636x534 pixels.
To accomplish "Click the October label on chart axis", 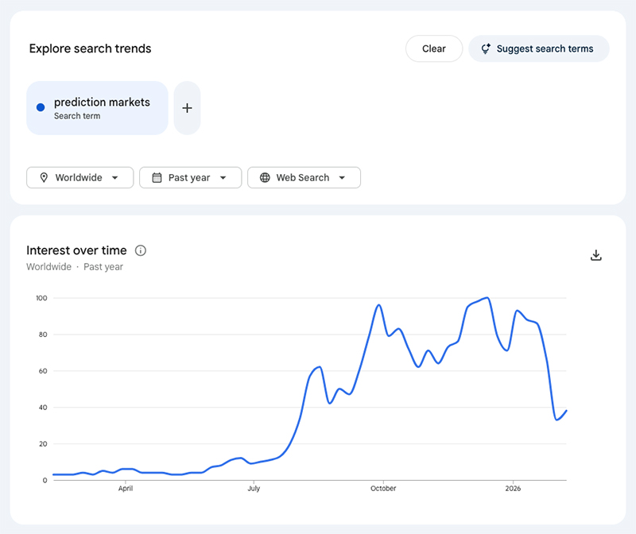I will pos(383,489).
